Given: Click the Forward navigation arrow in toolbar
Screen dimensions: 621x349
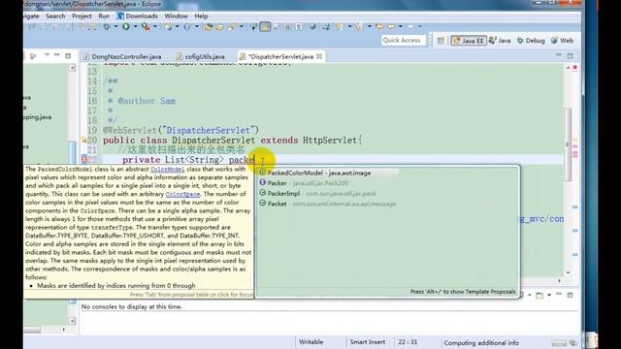Looking at the screenshot, I should coord(409,26).
